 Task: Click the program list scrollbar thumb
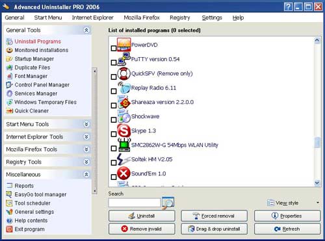pyautogui.click(x=317, y=142)
